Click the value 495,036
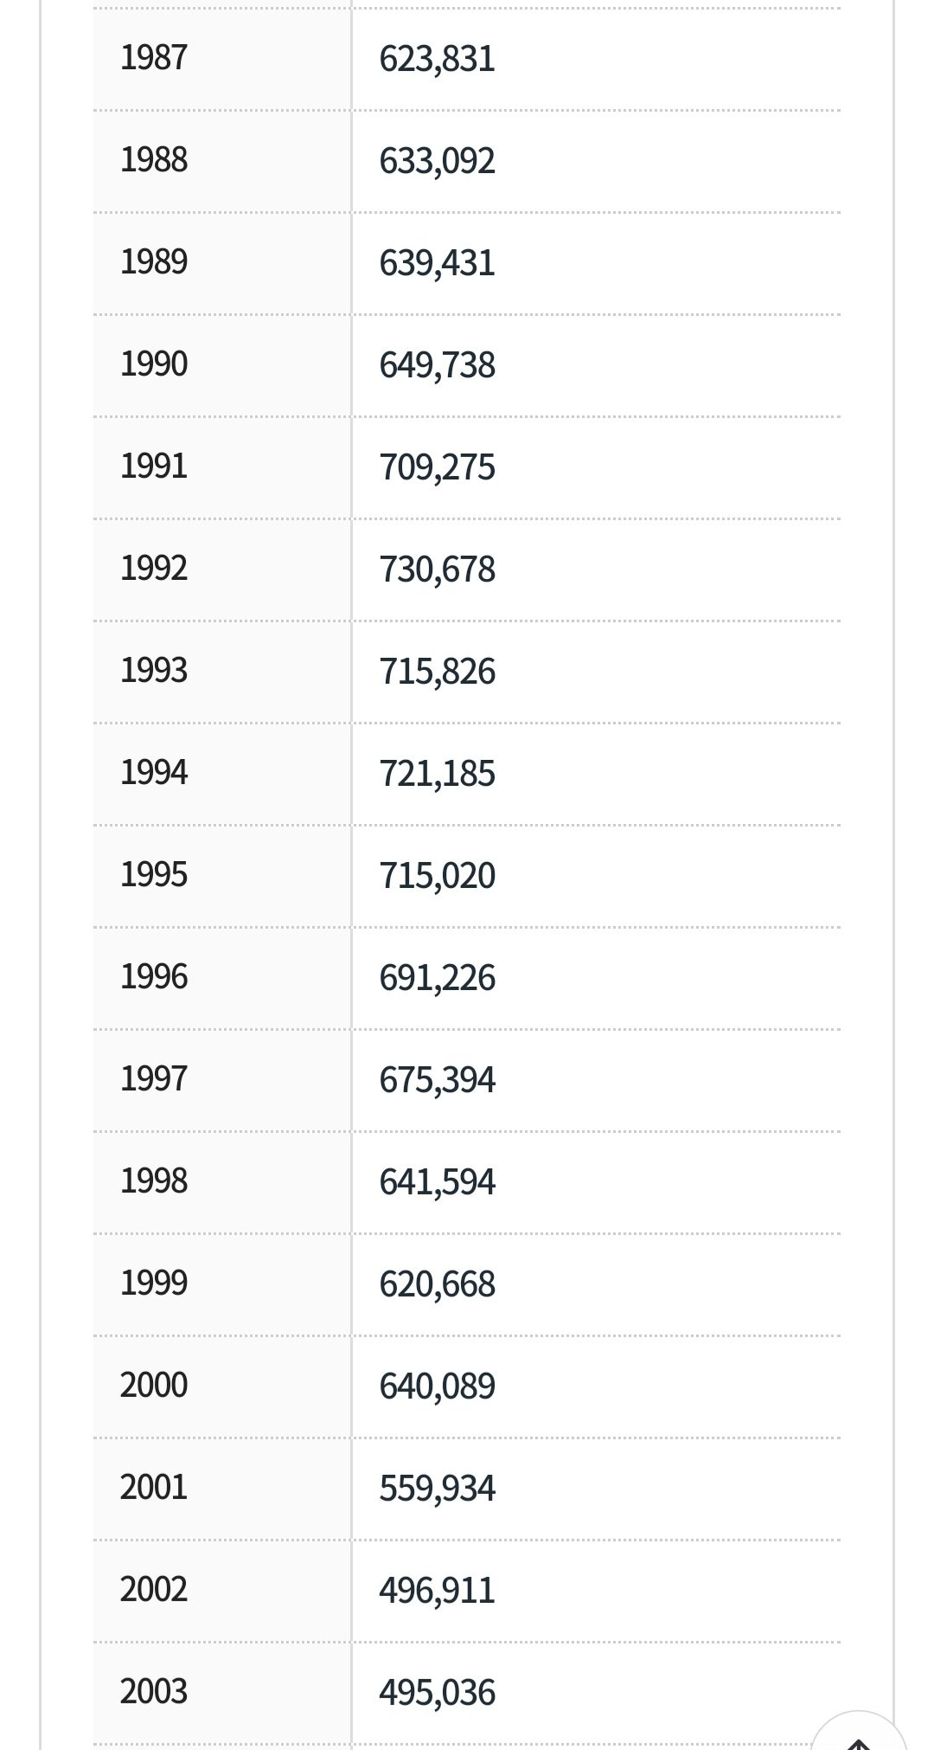The height and width of the screenshot is (1750, 934). point(437,1693)
